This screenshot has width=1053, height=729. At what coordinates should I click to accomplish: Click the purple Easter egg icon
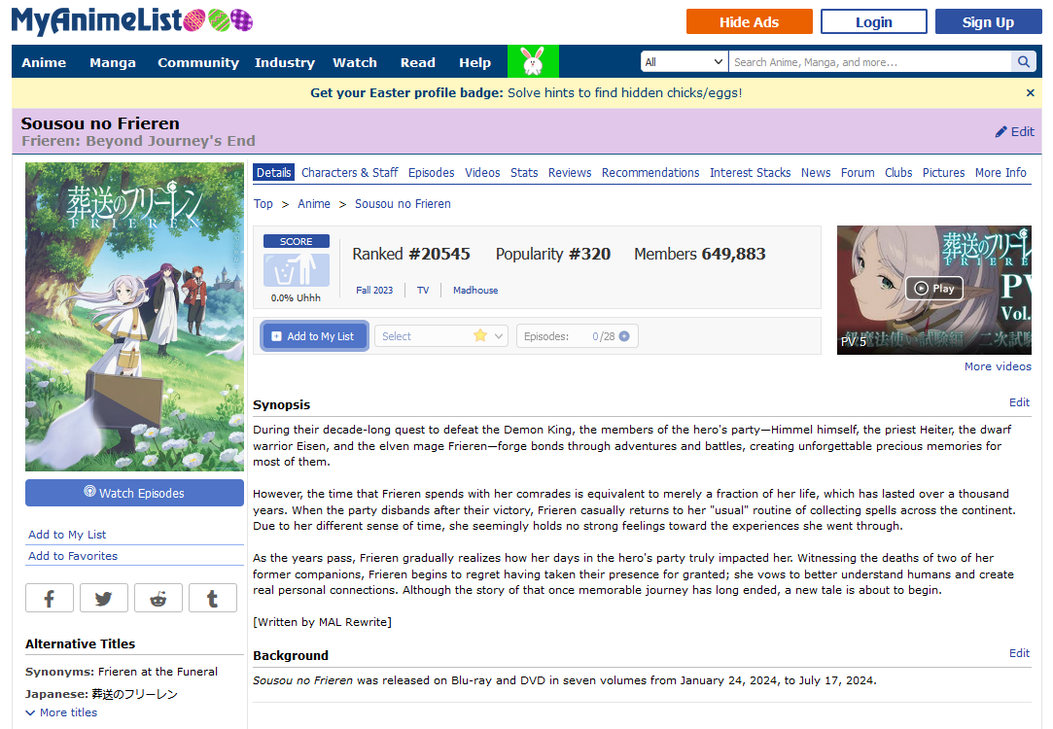point(242,20)
